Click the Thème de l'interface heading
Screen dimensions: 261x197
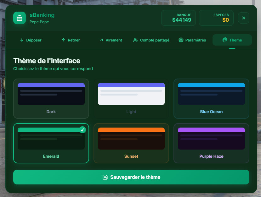pyautogui.click(x=47, y=61)
